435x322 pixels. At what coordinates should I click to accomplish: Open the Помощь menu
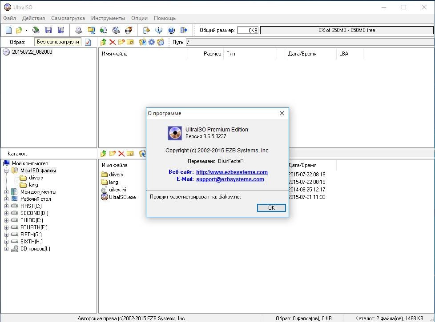tap(165, 18)
